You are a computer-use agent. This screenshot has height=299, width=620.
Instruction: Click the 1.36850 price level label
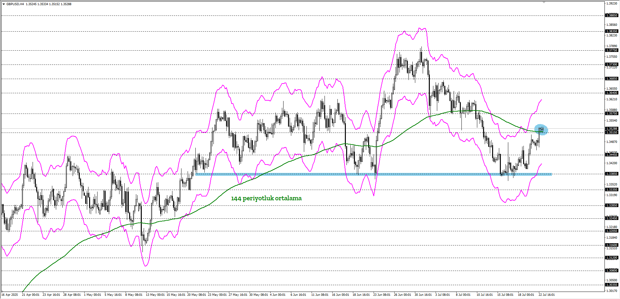(611, 79)
